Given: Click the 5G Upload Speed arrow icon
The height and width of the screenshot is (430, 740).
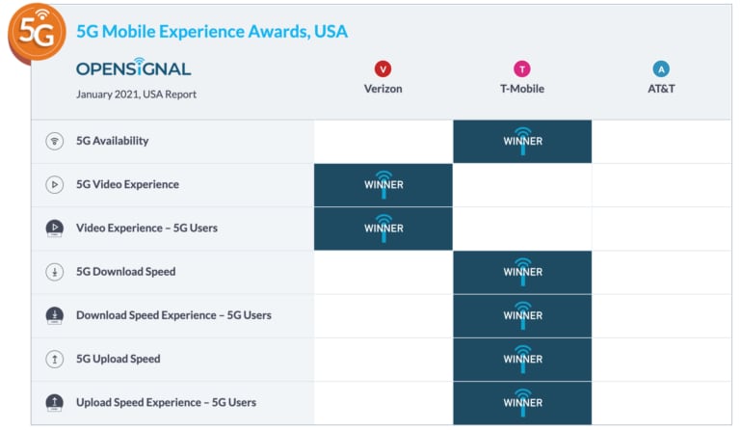Looking at the screenshot, I should point(55,360).
